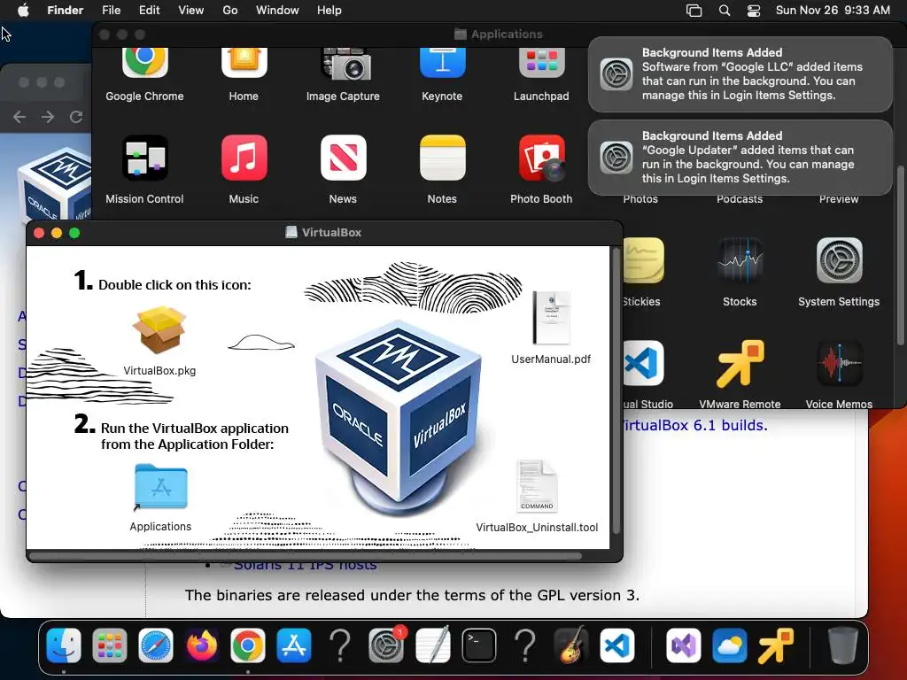Open the Applications folder shortcut in VirtualBox window
This screenshot has height=680, width=907.
pos(161,487)
